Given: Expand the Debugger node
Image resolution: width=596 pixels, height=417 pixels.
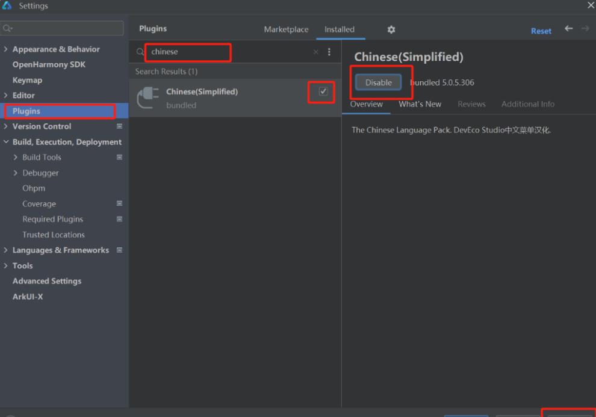Looking at the screenshot, I should 16,173.
